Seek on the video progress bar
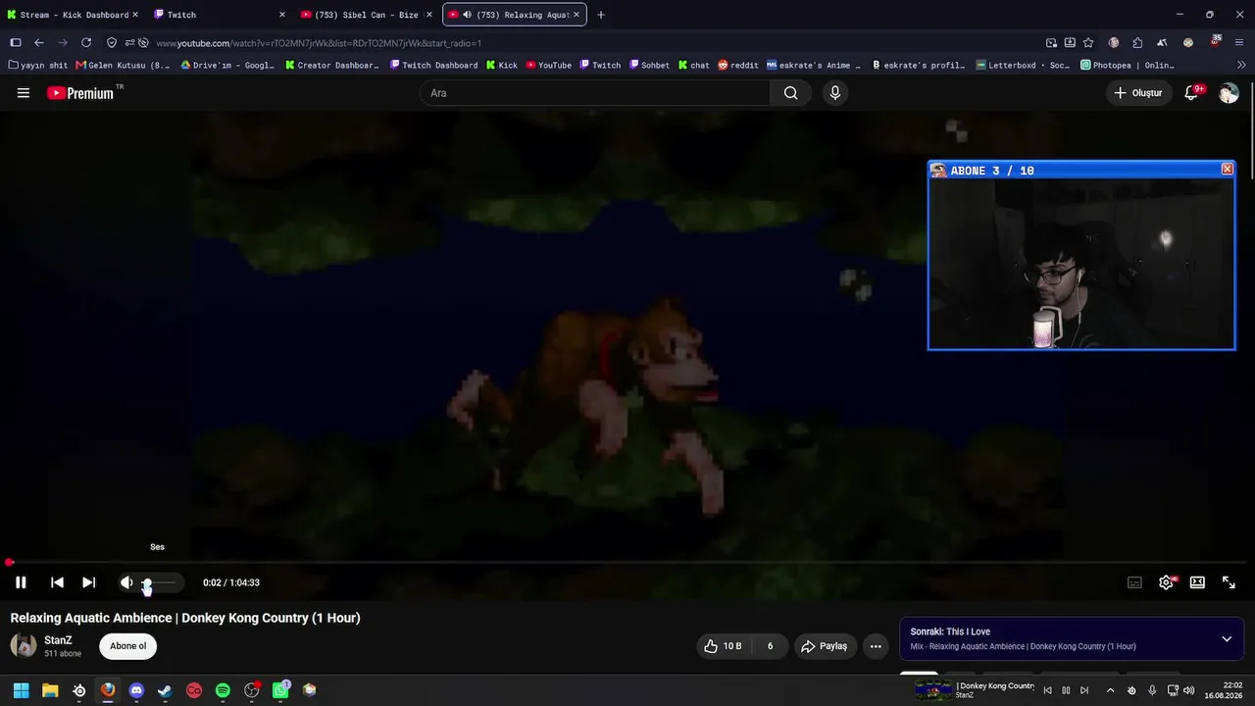 pos(627,563)
